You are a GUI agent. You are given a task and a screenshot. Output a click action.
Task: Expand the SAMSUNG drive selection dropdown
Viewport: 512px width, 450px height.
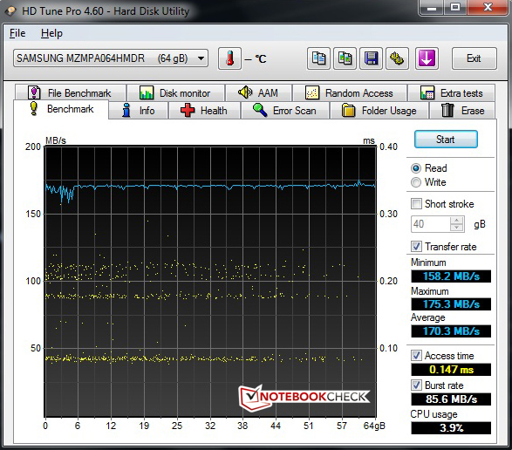201,58
